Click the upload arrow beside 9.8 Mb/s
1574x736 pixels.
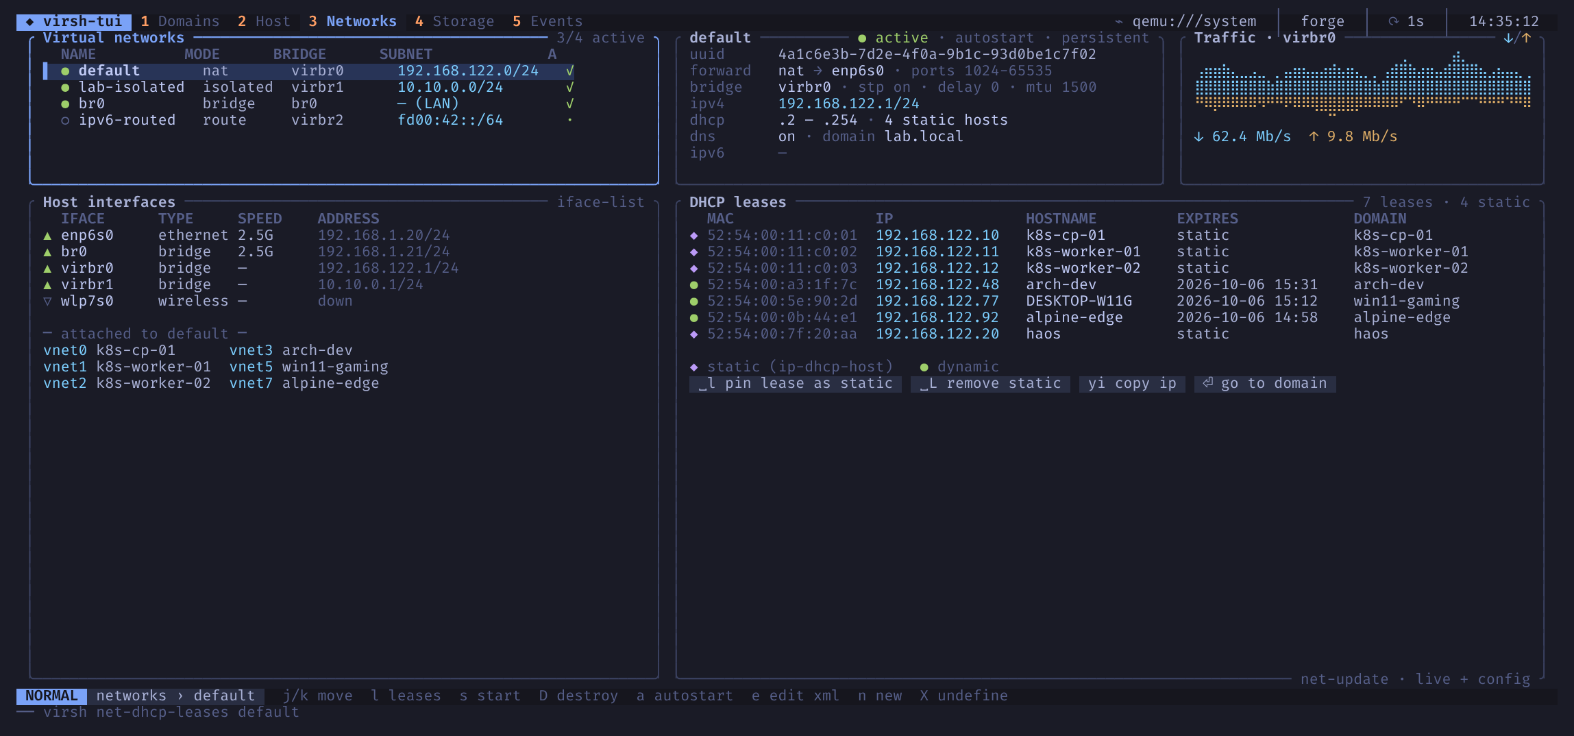coord(1314,136)
